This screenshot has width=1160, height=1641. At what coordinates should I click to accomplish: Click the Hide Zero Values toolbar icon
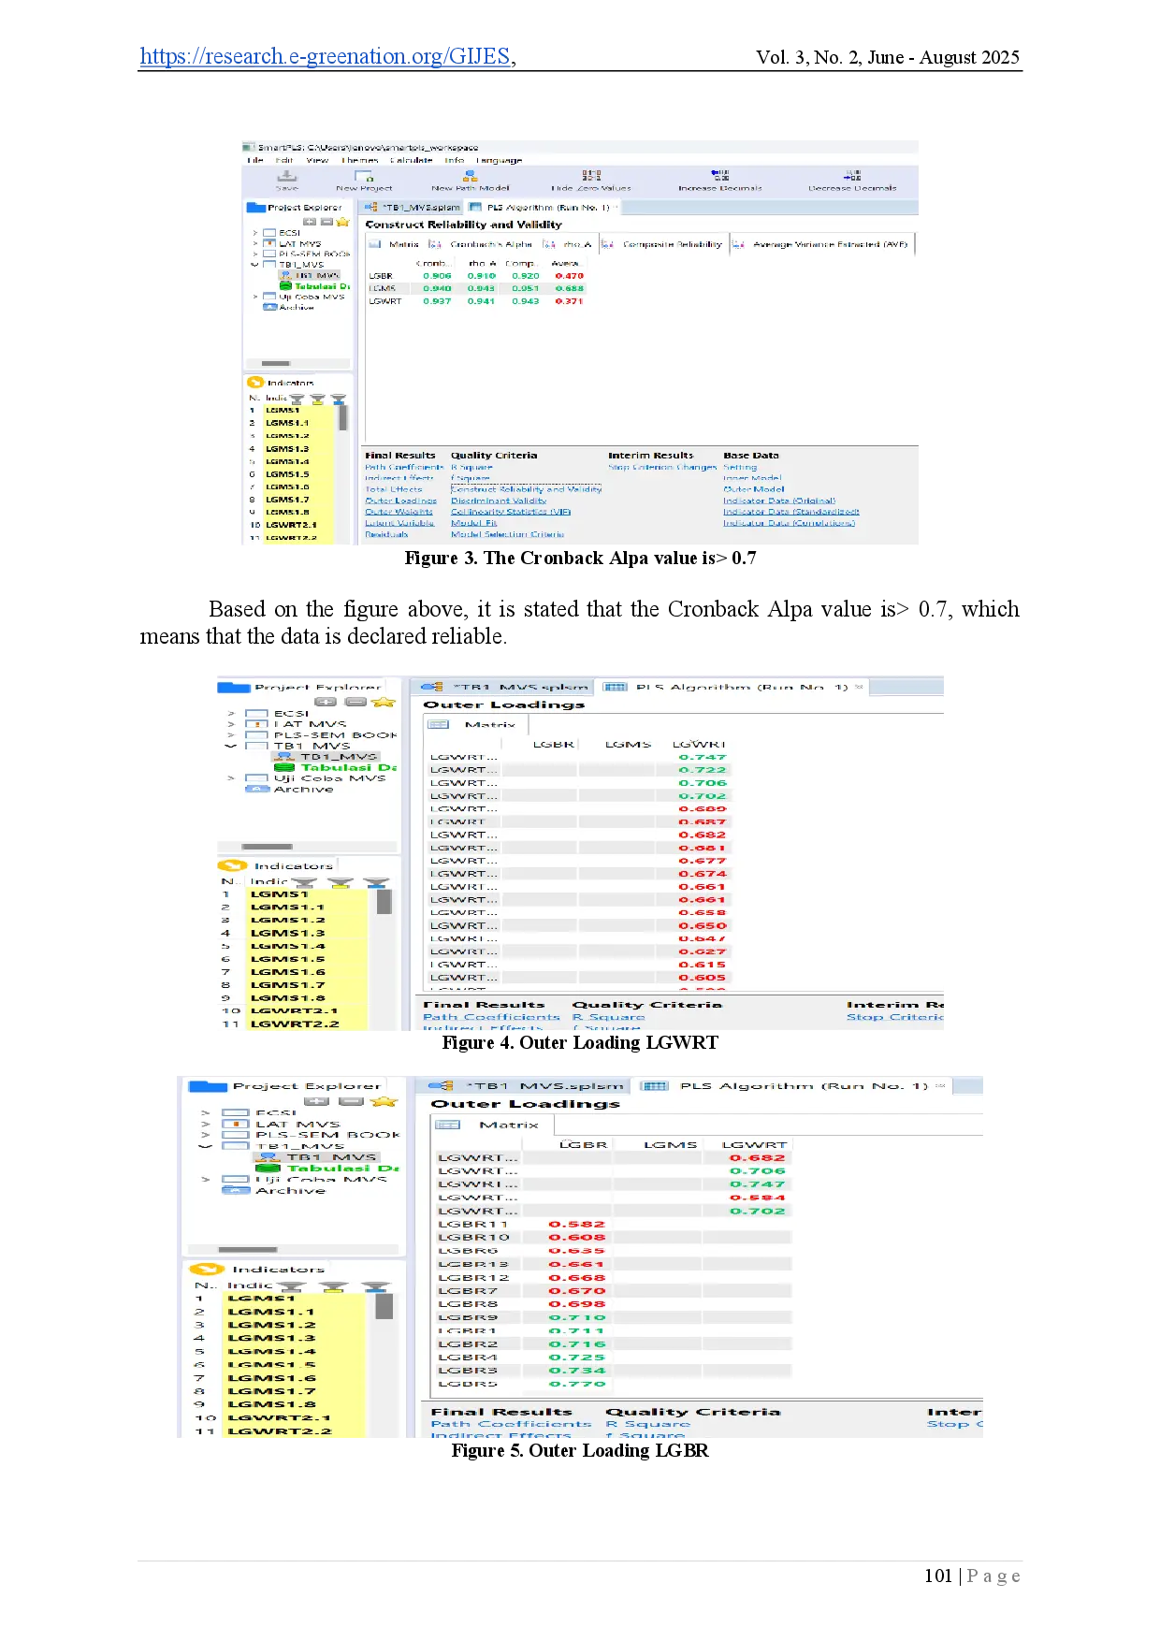coord(591,176)
